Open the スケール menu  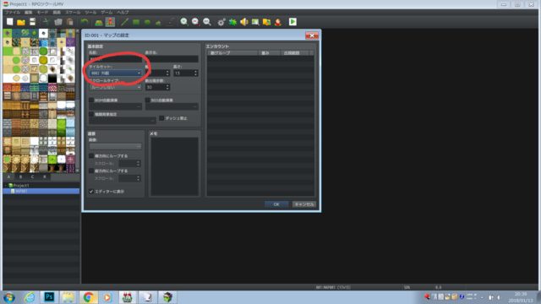tap(73, 13)
